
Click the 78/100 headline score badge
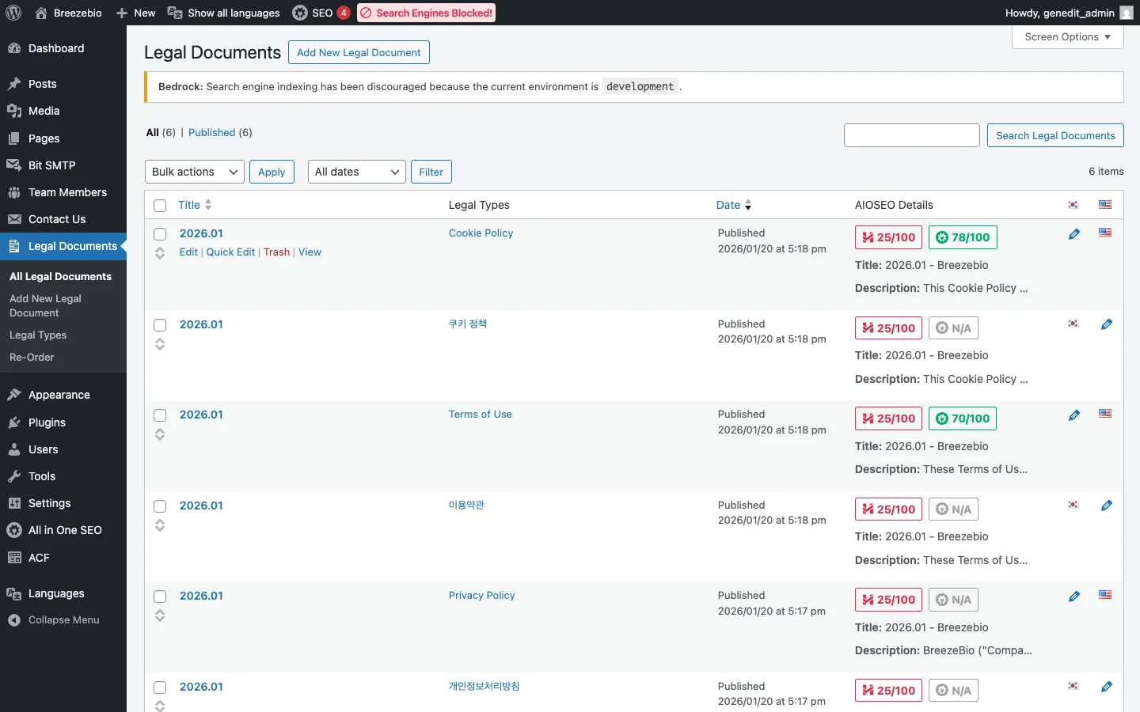tap(963, 237)
